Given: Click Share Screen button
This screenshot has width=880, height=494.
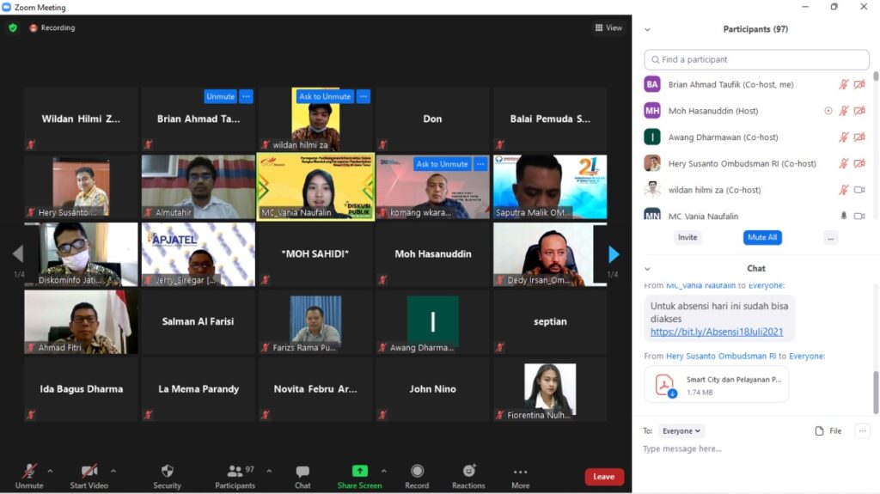Looking at the screenshot, I should pos(359,477).
